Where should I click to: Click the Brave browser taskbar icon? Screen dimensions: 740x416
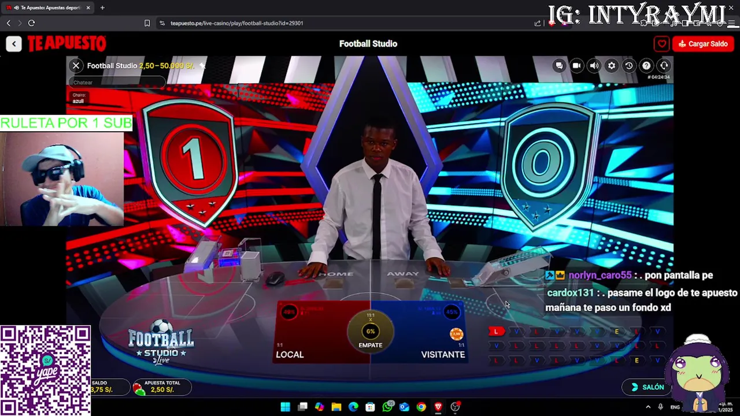[438, 407]
